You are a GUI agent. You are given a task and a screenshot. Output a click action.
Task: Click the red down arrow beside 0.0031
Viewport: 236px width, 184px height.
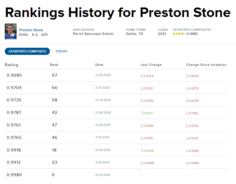coord(141,88)
